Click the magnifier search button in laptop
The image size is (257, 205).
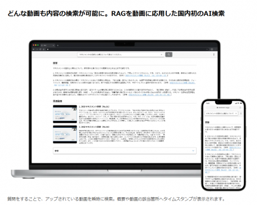[x=169, y=55]
